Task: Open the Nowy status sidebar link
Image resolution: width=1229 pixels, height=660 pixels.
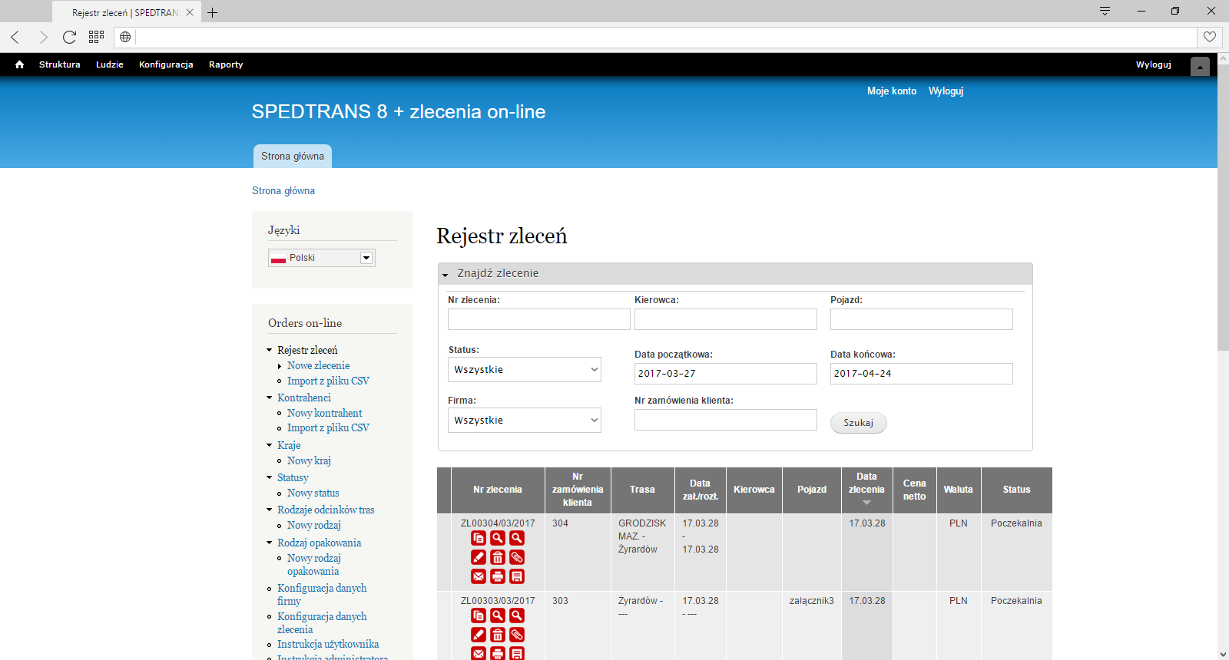Action: click(313, 493)
